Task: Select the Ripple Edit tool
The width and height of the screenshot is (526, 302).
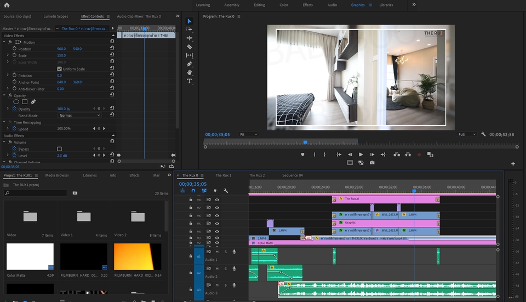Action: click(x=189, y=38)
